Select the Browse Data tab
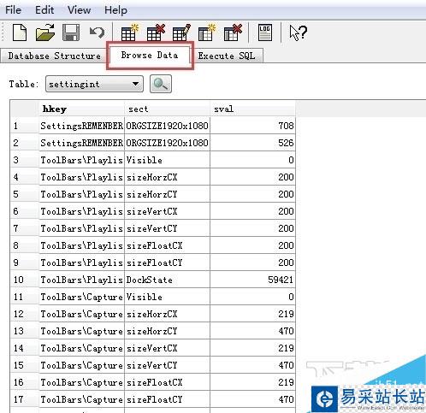Screen dimensions: 426x413 pos(150,55)
